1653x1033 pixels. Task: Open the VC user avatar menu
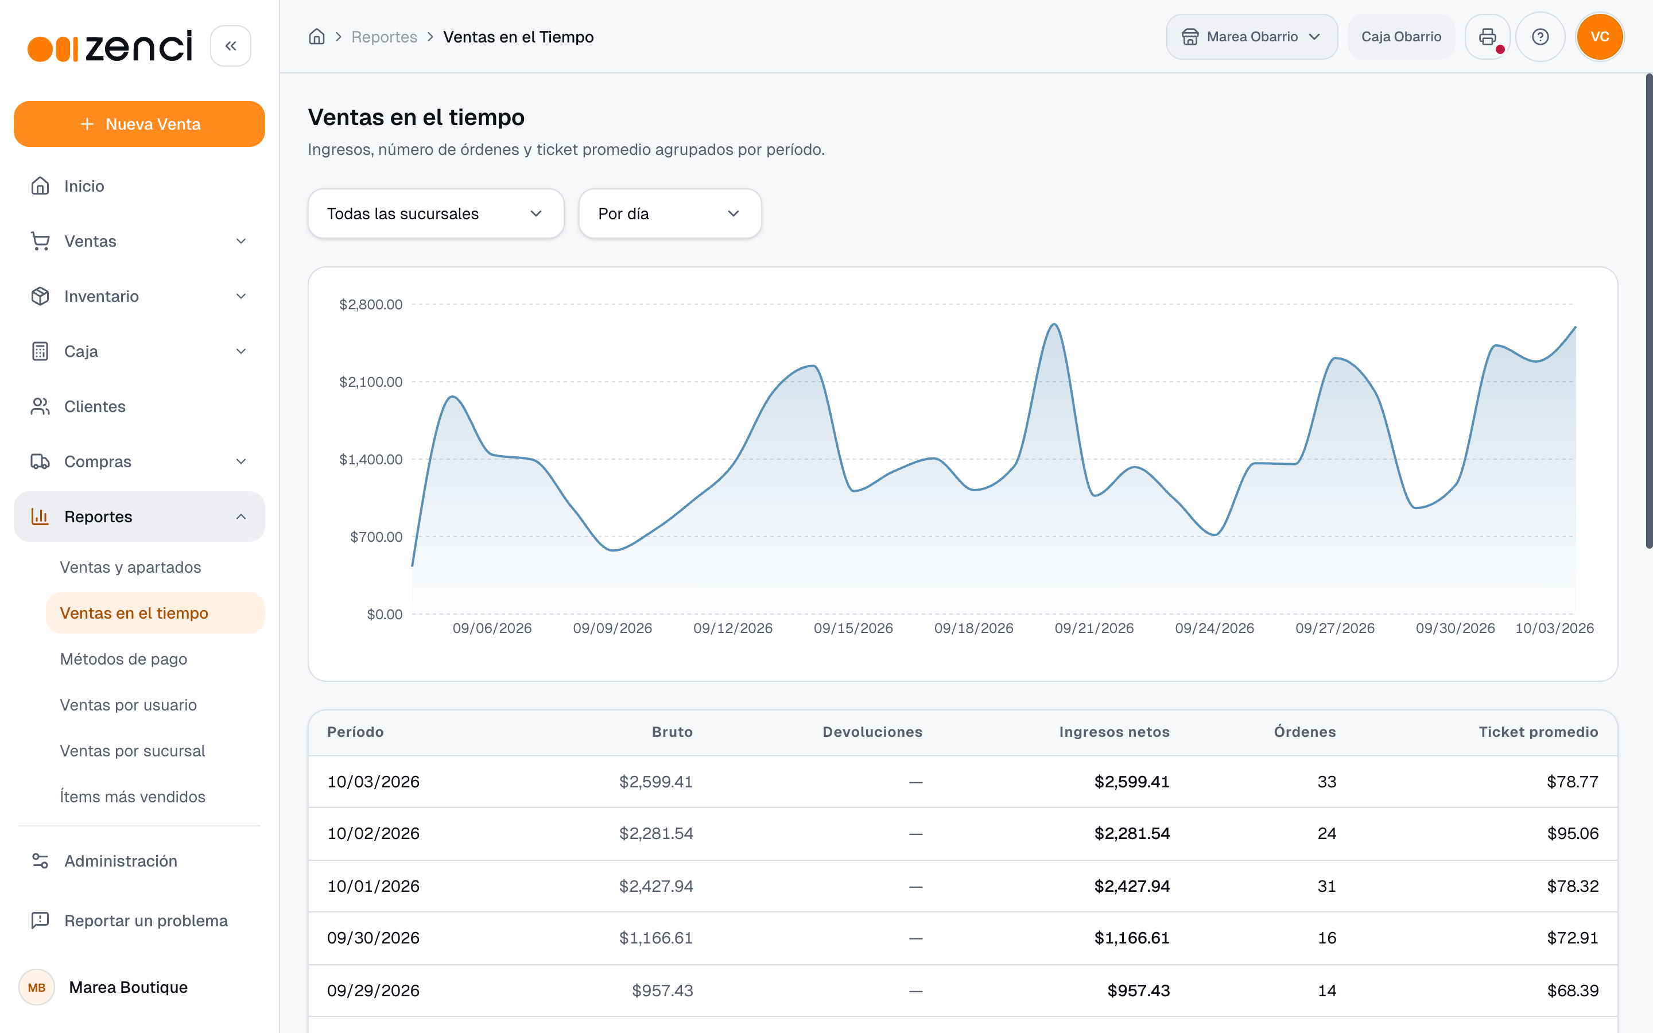(1599, 37)
